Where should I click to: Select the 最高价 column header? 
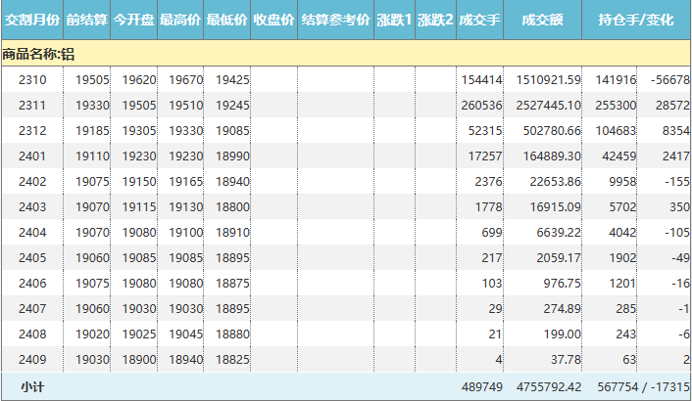180,20
